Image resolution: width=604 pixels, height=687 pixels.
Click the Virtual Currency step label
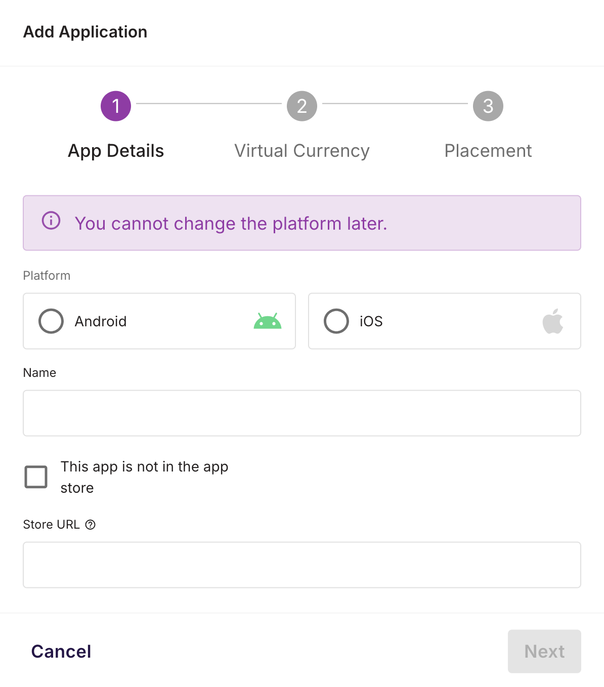[x=302, y=151]
